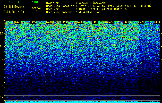Click the Ogata-vill. Akita-Pref. JAPAN location text
This screenshot has height=103, width=162.
[x=115, y=6]
